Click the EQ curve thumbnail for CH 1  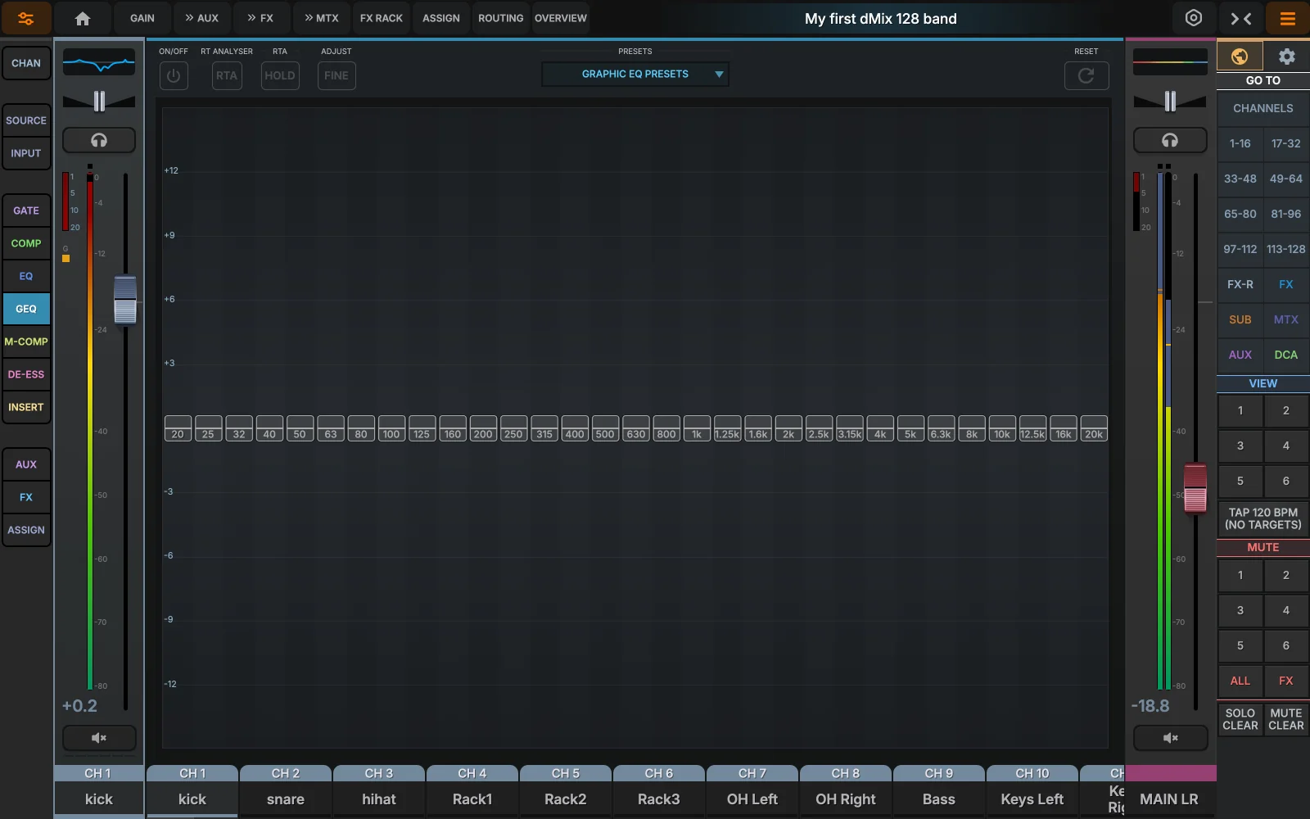coord(99,62)
